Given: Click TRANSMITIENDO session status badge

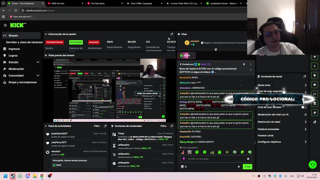Looking at the screenshot, I should tap(54, 42).
